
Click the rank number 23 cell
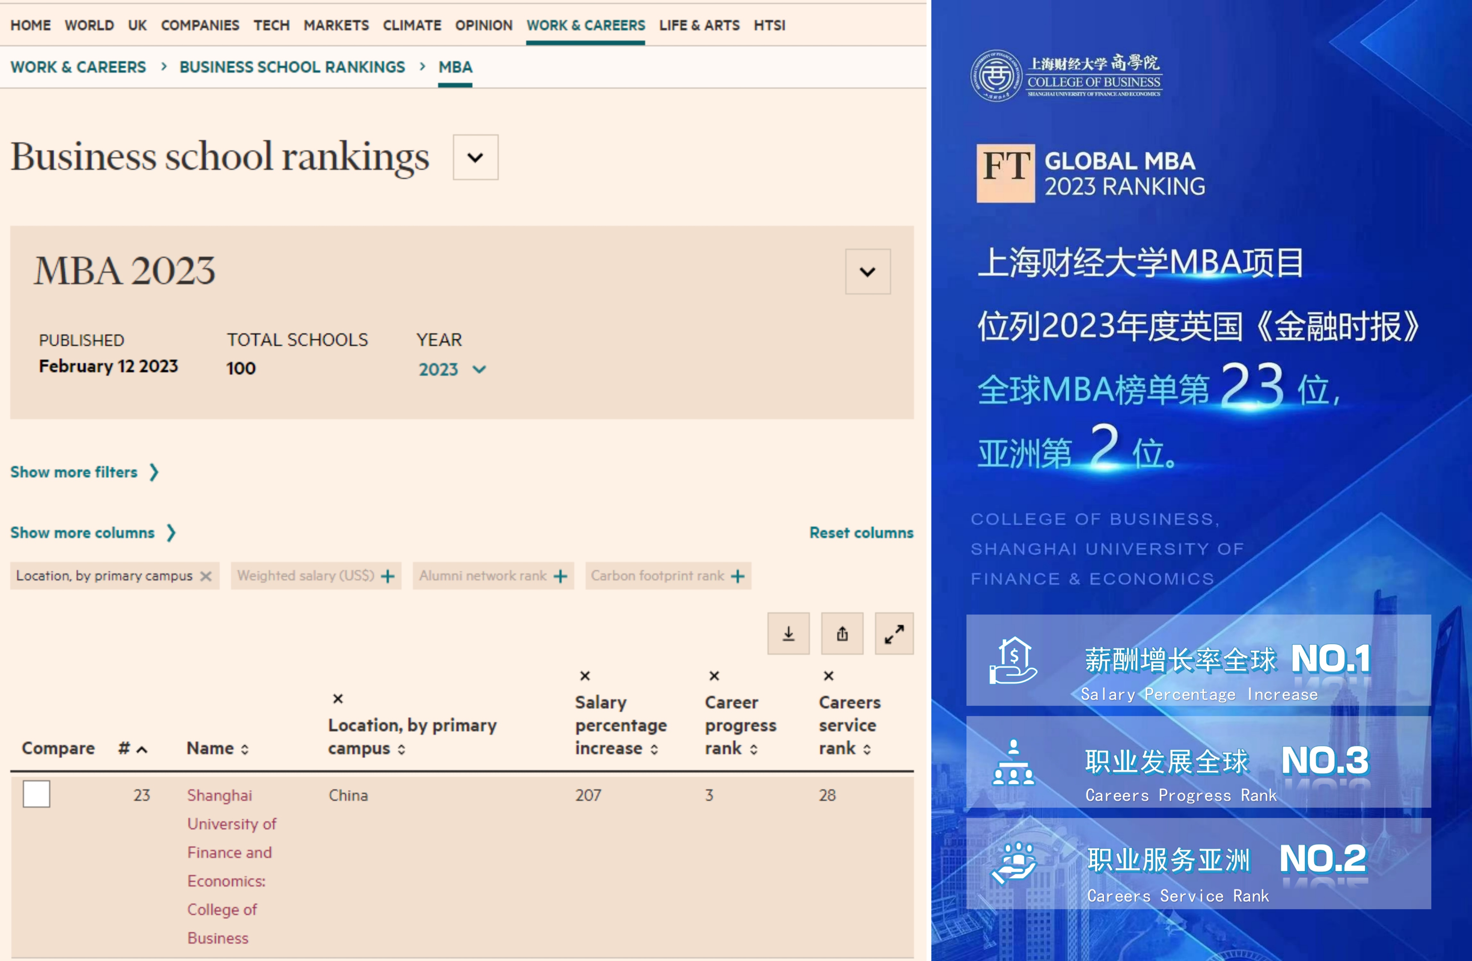tap(142, 795)
